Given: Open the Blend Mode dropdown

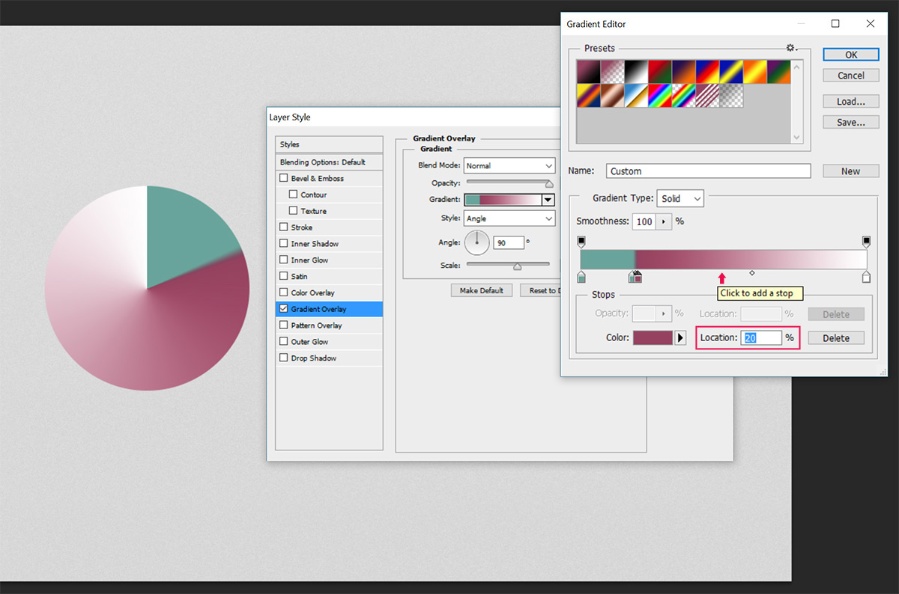Looking at the screenshot, I should (509, 165).
